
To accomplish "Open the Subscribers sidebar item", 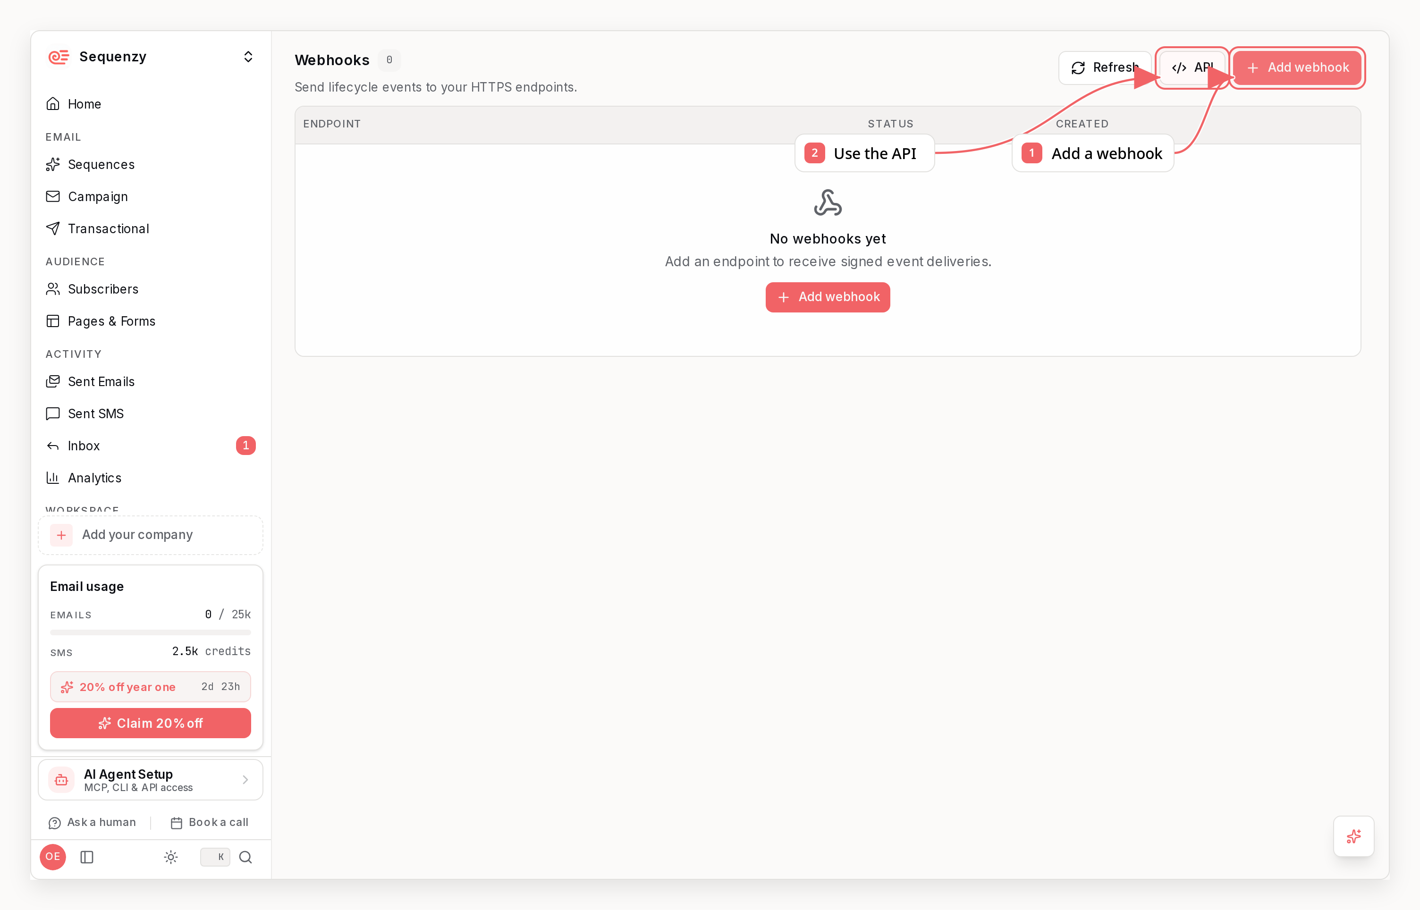I will [x=151, y=289].
